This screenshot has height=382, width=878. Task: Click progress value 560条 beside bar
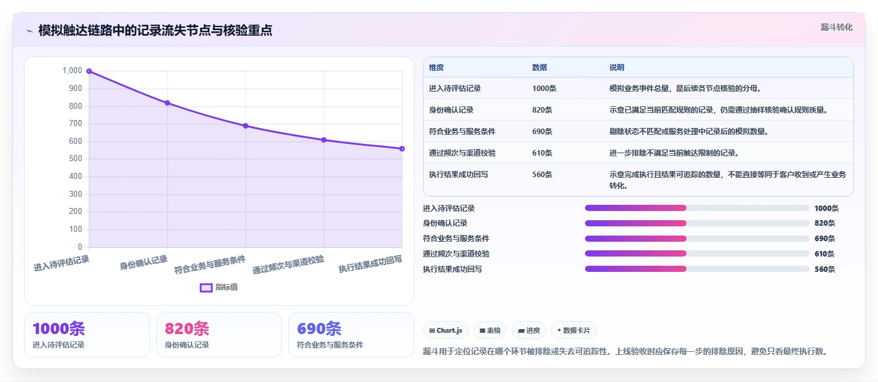coord(825,269)
